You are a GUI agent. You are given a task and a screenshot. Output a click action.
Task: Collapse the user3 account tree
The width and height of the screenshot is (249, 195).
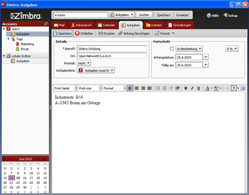pos(4,29)
